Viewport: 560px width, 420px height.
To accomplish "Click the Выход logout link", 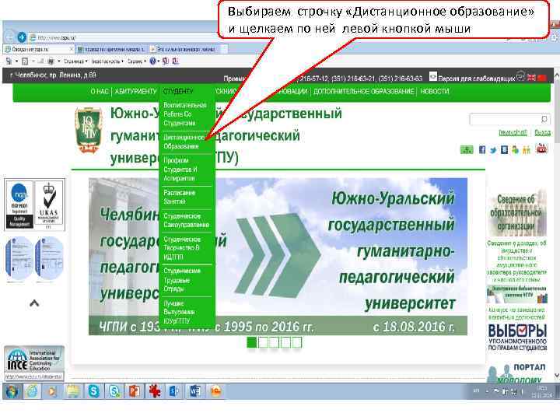I will coord(543,132).
